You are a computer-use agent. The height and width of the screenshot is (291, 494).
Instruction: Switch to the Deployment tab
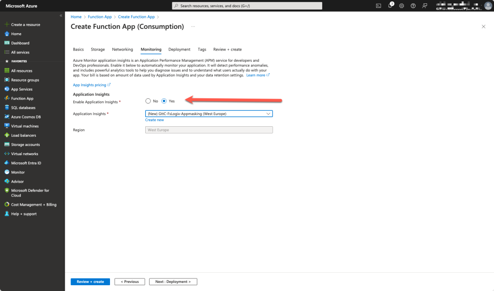[179, 50]
